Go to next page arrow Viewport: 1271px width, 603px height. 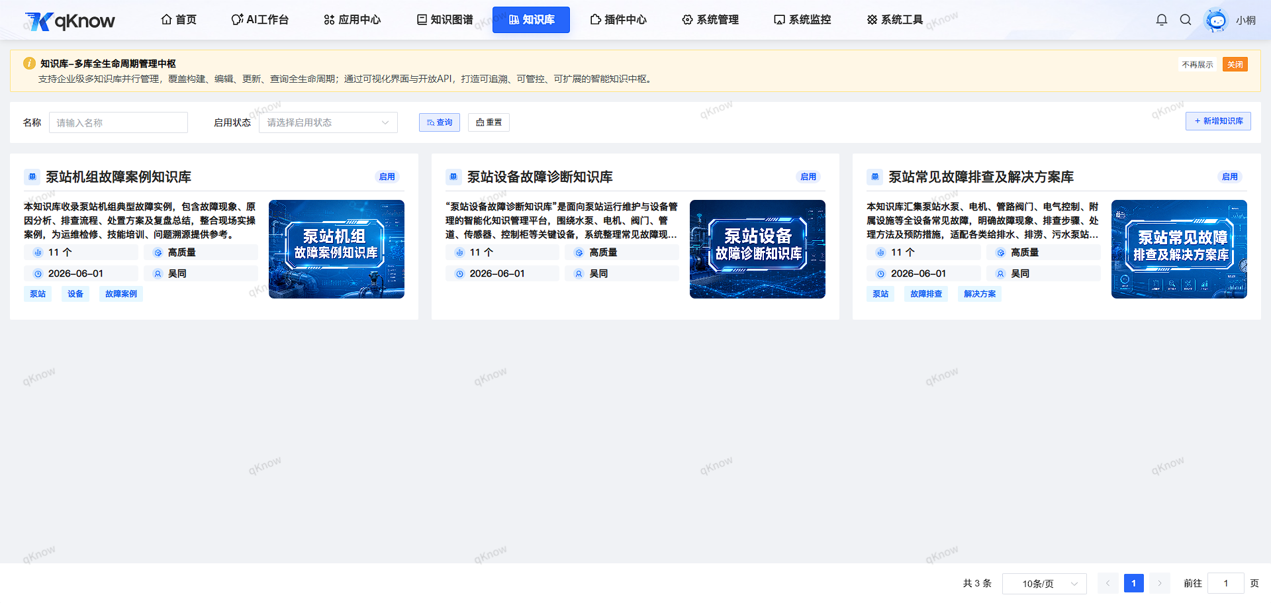point(1159,583)
